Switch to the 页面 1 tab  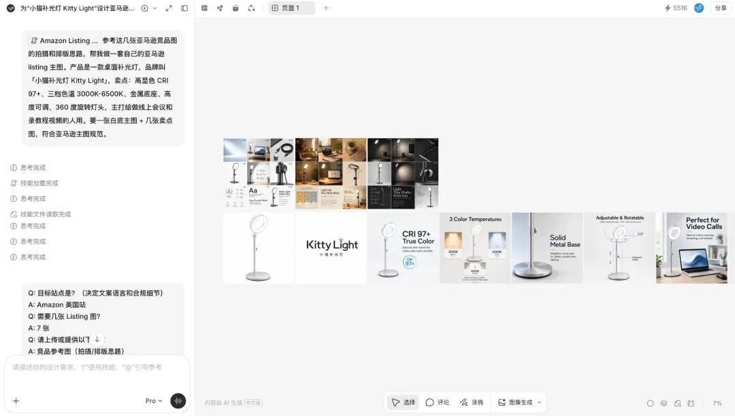click(x=291, y=8)
